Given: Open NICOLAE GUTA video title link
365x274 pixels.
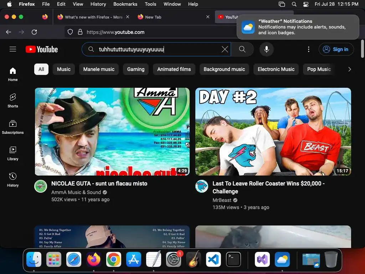Looking at the screenshot, I should [99, 184].
